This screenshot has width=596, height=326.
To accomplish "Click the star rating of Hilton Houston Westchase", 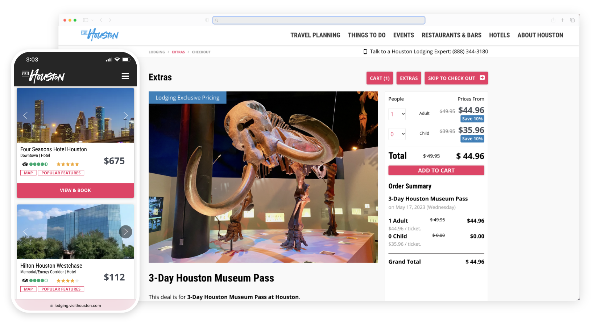I will click(68, 280).
